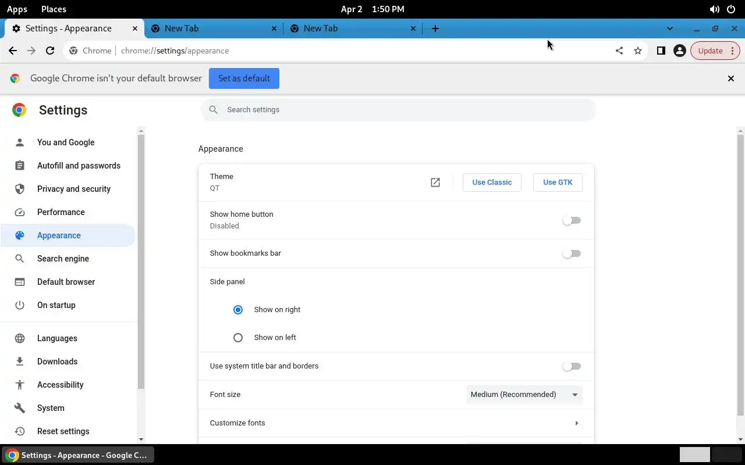Click the tab search chevron in tab strip
This screenshot has width=745, height=465.
670,28
